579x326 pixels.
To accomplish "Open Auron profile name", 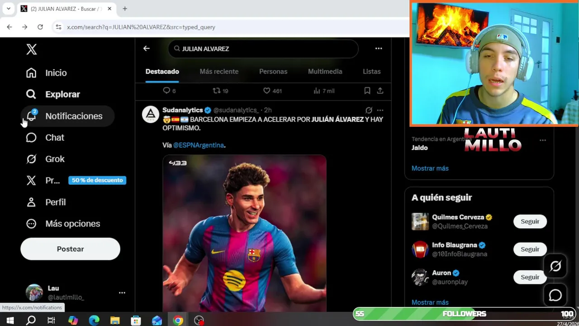I will click(x=441, y=273).
